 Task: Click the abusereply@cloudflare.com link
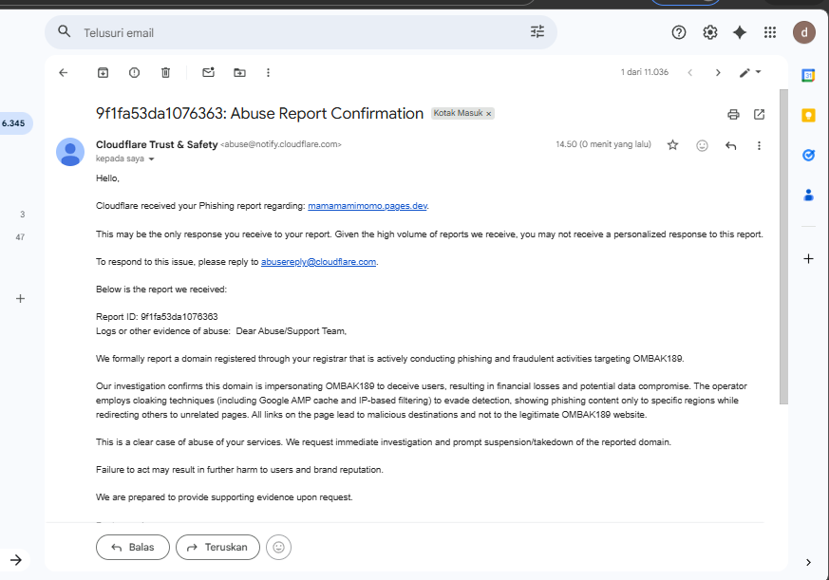click(x=318, y=262)
